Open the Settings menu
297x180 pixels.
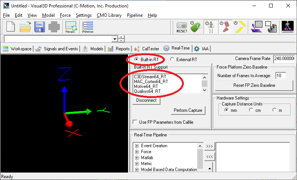point(83,15)
